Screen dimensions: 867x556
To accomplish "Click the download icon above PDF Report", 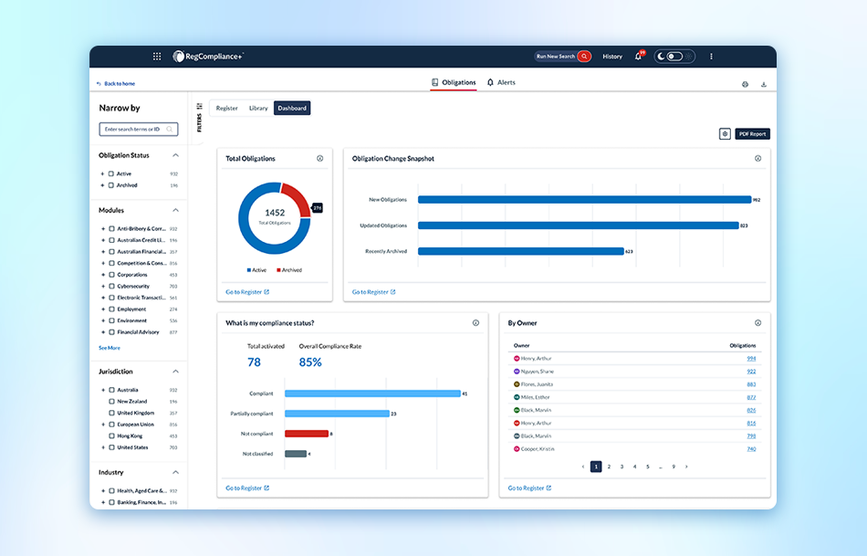I will tap(764, 84).
